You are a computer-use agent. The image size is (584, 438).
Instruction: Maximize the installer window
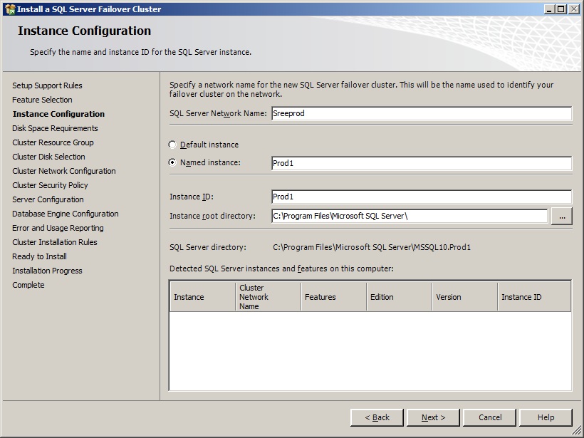pos(561,9)
